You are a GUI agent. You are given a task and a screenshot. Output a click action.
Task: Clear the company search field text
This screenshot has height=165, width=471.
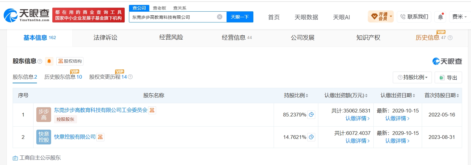tap(219, 17)
